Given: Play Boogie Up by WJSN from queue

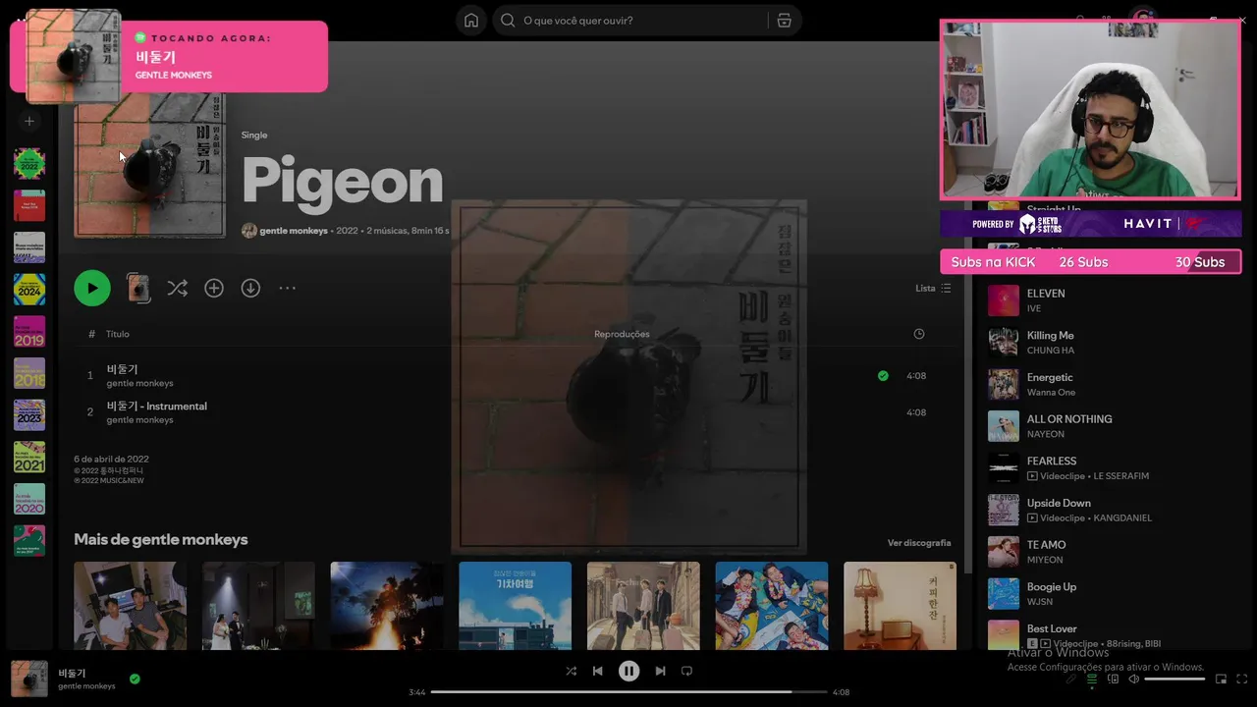Looking at the screenshot, I should click(1110, 593).
